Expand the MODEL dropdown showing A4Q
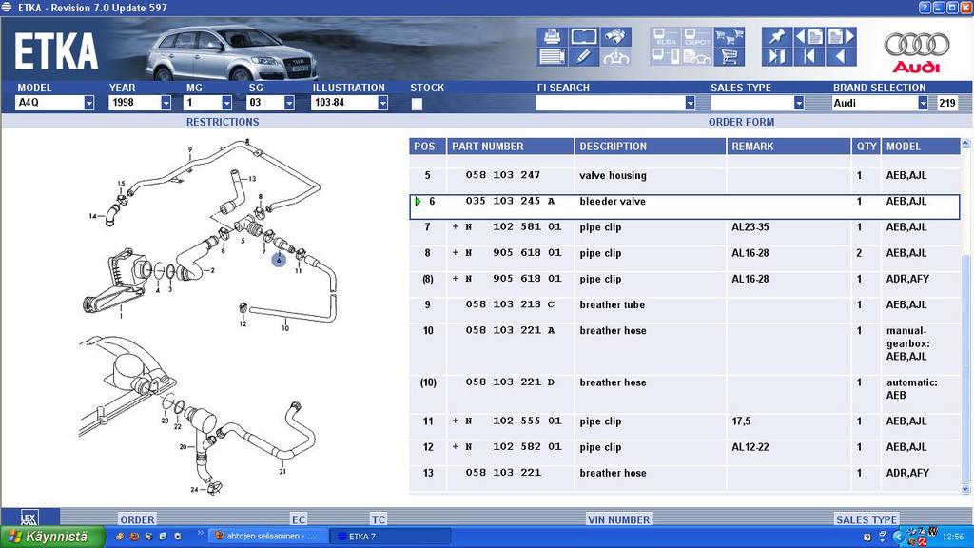Image resolution: width=974 pixels, height=548 pixels. click(88, 103)
